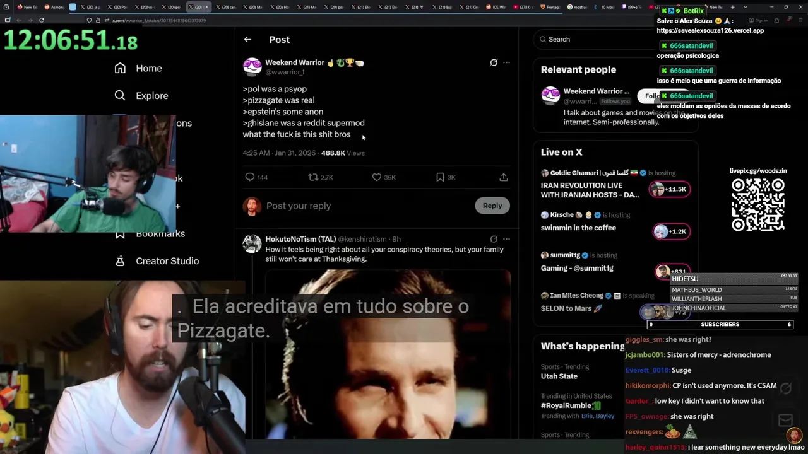Open more options on HokutoNoTism's reply
808x454 pixels.
506,239
